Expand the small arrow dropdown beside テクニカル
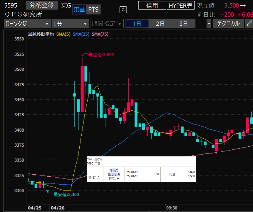 pyautogui.click(x=209, y=24)
